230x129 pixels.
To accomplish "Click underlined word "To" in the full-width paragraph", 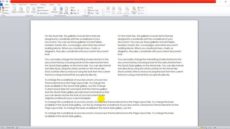I will (x=92, y=105).
